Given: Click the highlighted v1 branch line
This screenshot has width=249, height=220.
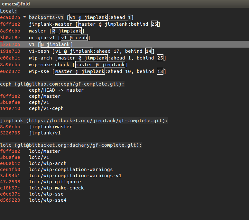Looking at the screenshot, I should (124, 44).
